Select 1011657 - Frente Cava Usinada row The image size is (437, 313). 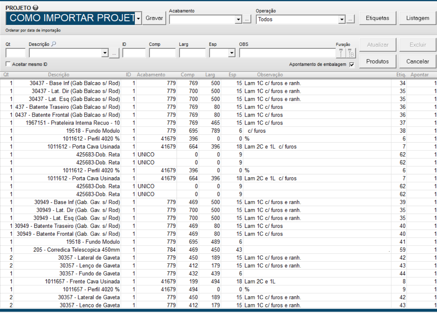pyautogui.click(x=218, y=282)
